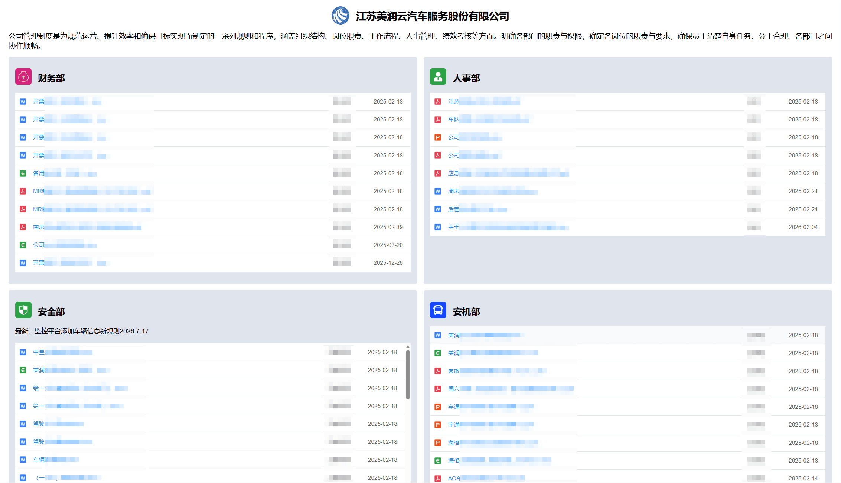Screen dimensions: 841x483
Task: Click PDF icon of 南京 file row
Action: click(x=23, y=227)
